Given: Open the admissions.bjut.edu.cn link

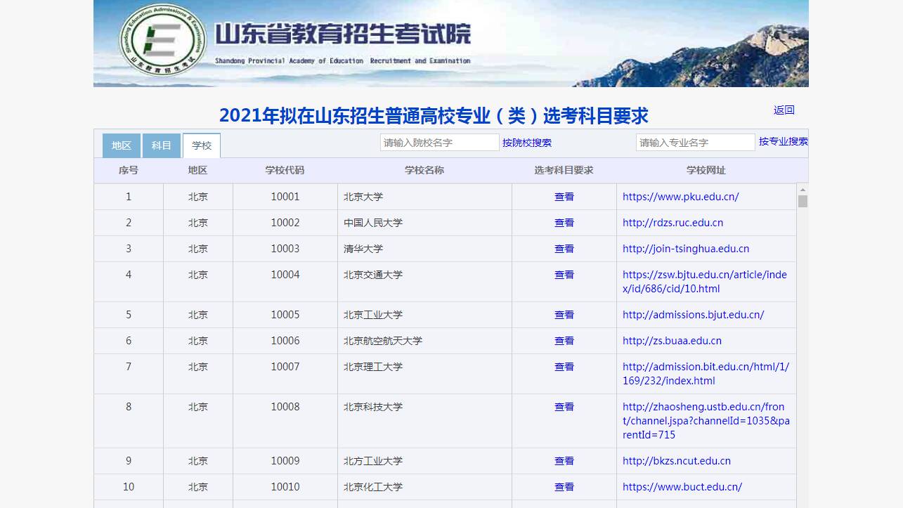Looking at the screenshot, I should (x=693, y=315).
